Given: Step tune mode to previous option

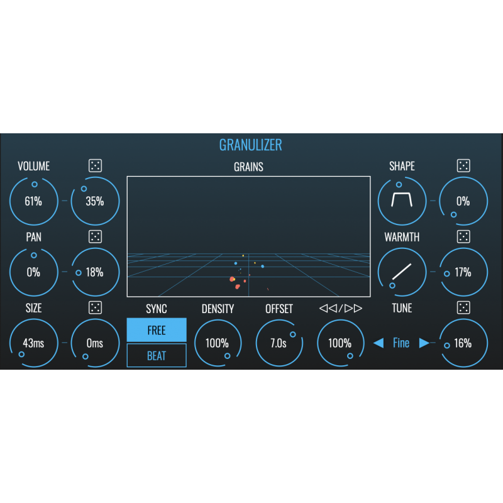Looking at the screenshot, I should tap(379, 343).
